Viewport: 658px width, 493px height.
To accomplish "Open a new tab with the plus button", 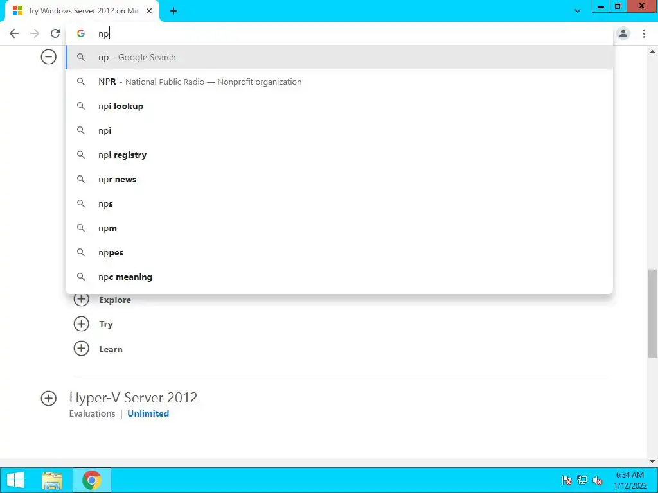I will (173, 11).
